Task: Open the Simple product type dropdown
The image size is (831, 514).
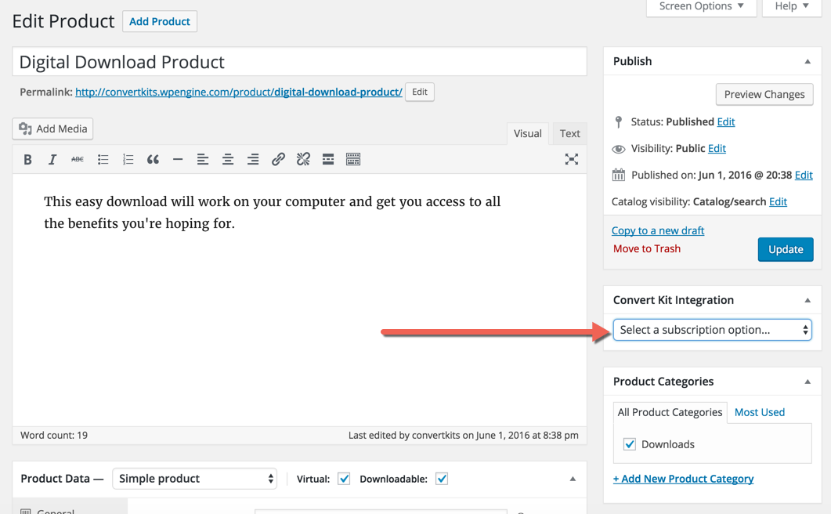Action: (x=195, y=479)
